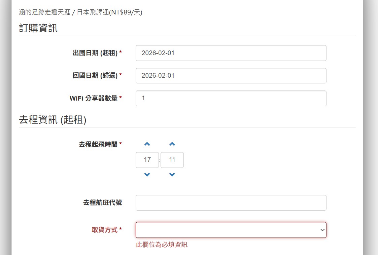Select the 出國日期 departure date field
378x255 pixels.
tap(231, 53)
